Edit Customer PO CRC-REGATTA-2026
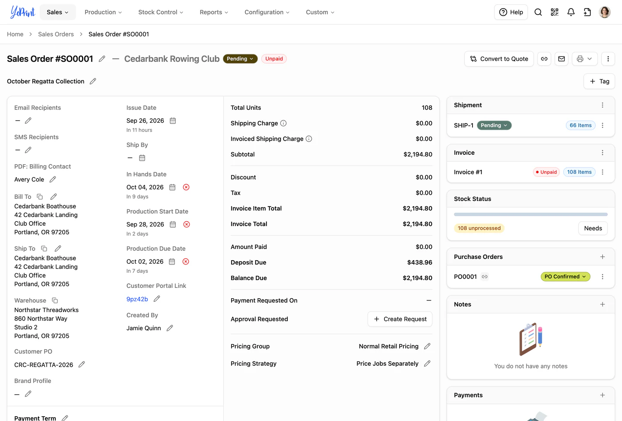The height and width of the screenshot is (421, 622). pyautogui.click(x=82, y=364)
